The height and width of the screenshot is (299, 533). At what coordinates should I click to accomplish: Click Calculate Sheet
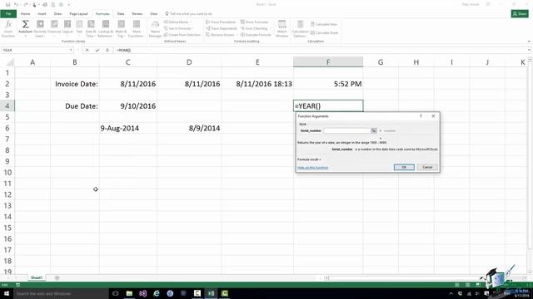coord(324,33)
